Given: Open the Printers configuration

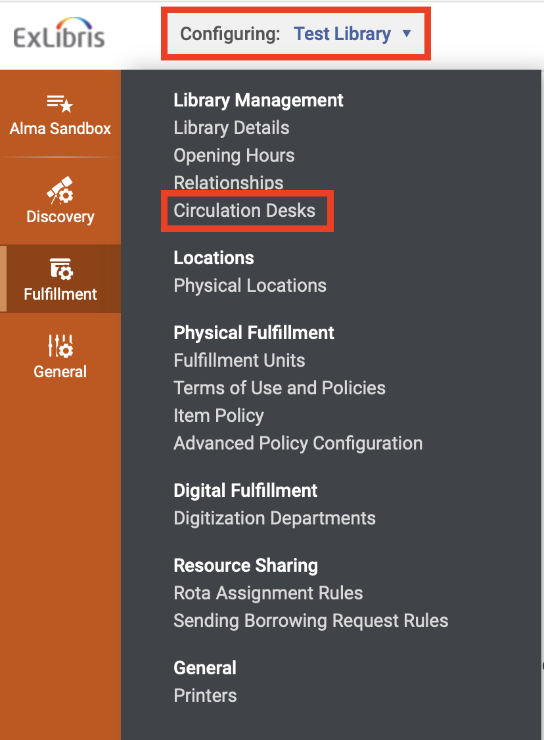Looking at the screenshot, I should [x=205, y=695].
